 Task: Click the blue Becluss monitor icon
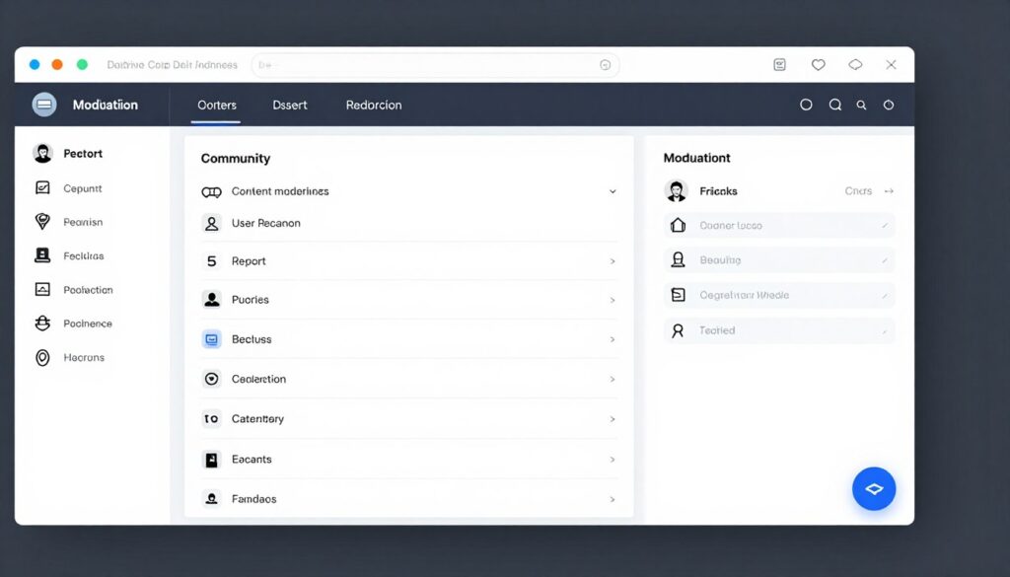click(x=211, y=338)
